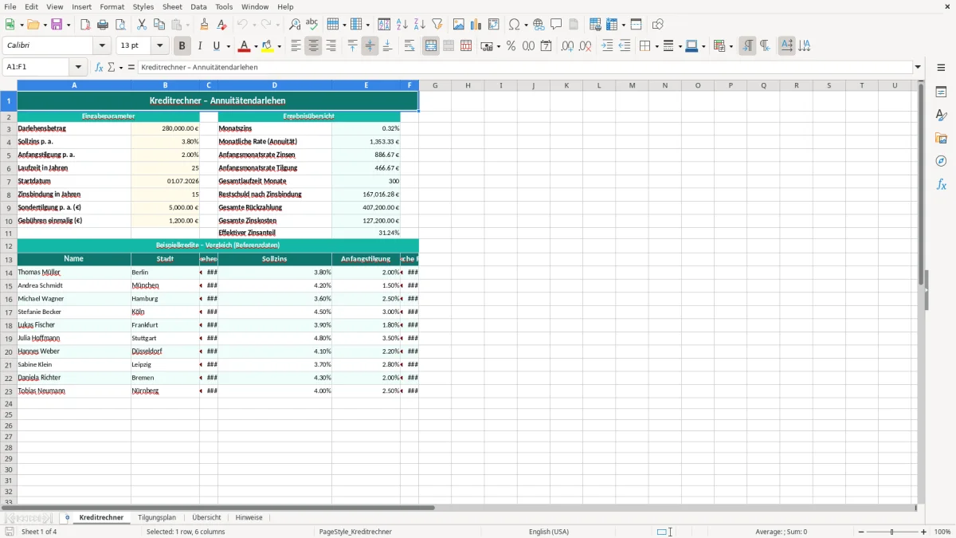Apply the red Font Color swatch

244,46
